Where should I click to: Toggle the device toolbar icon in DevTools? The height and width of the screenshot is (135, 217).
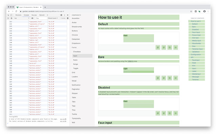(12, 15)
